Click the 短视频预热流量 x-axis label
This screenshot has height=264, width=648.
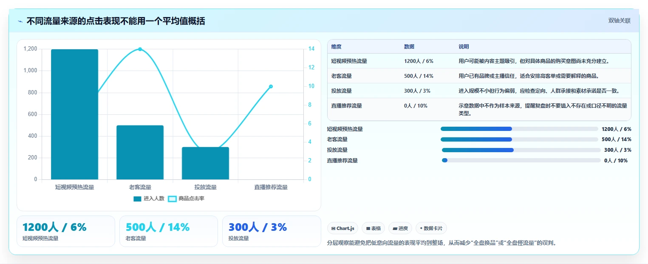(x=74, y=187)
